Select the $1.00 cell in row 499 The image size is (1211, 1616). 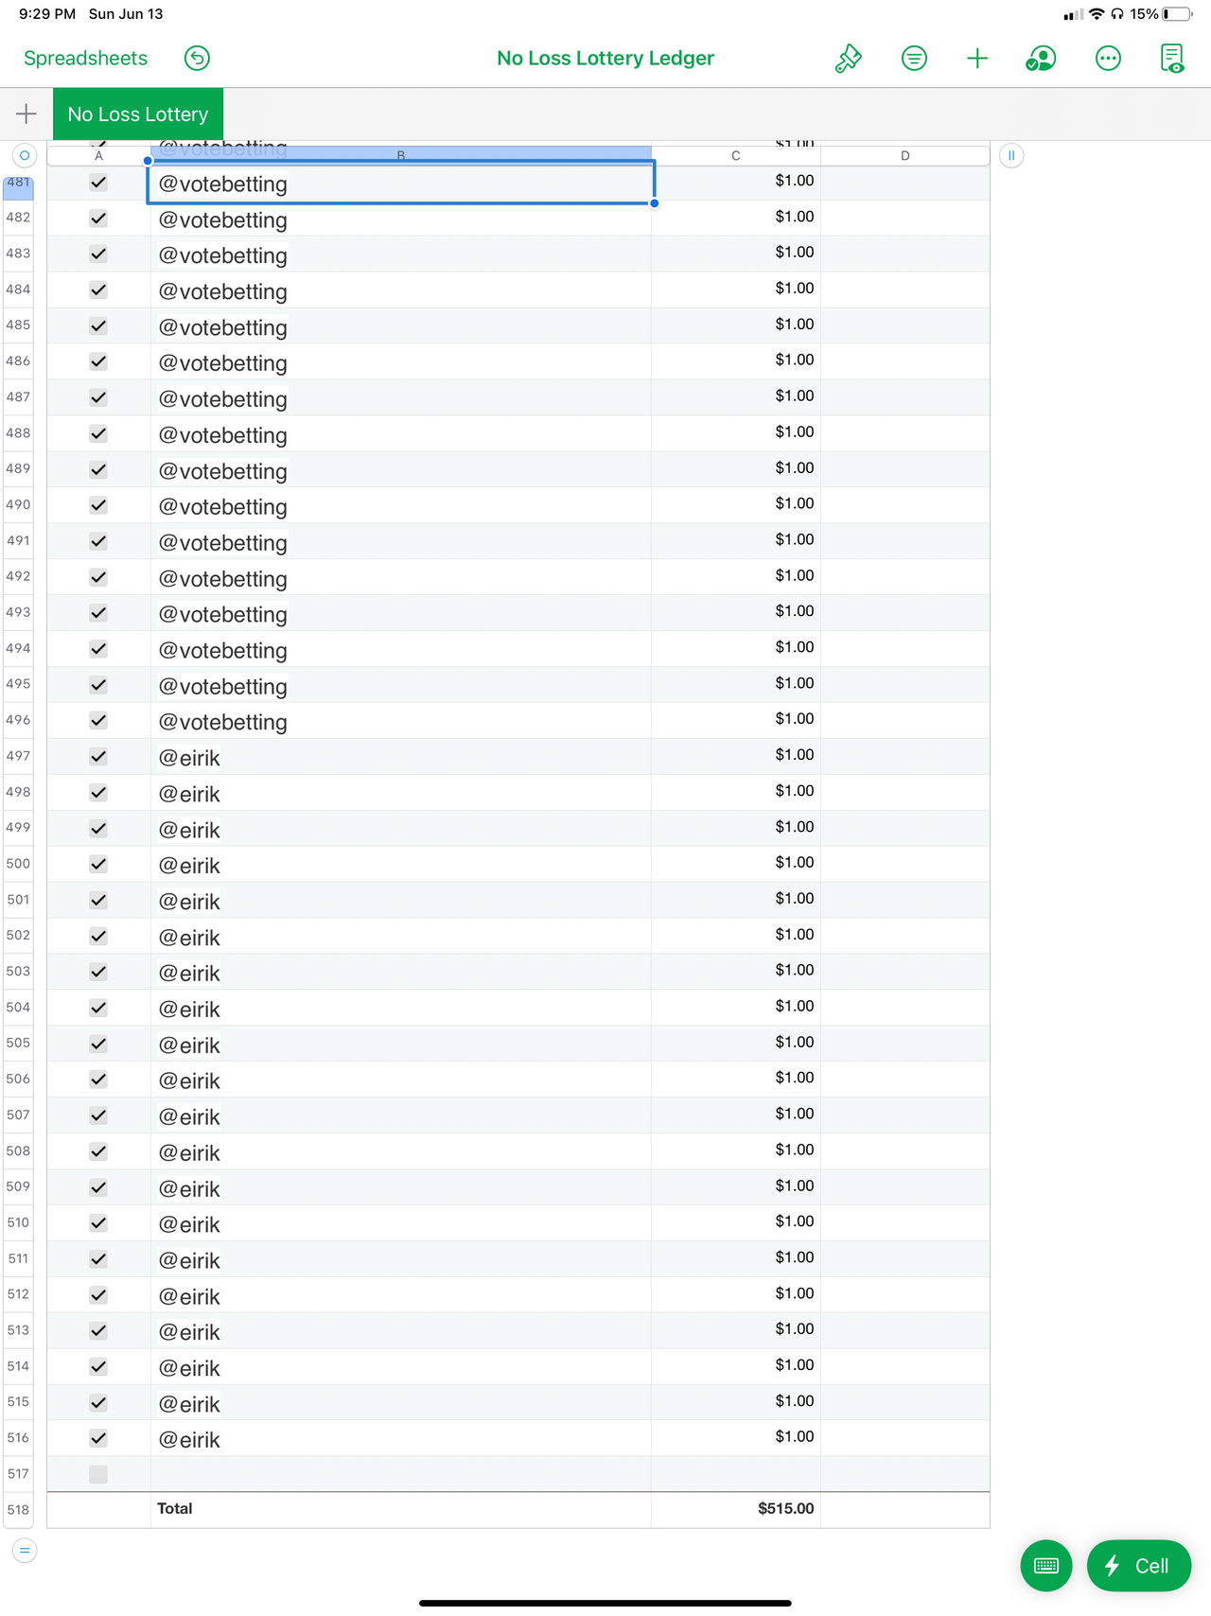736,828
